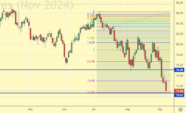Click May on the time axis

[30, 109]
